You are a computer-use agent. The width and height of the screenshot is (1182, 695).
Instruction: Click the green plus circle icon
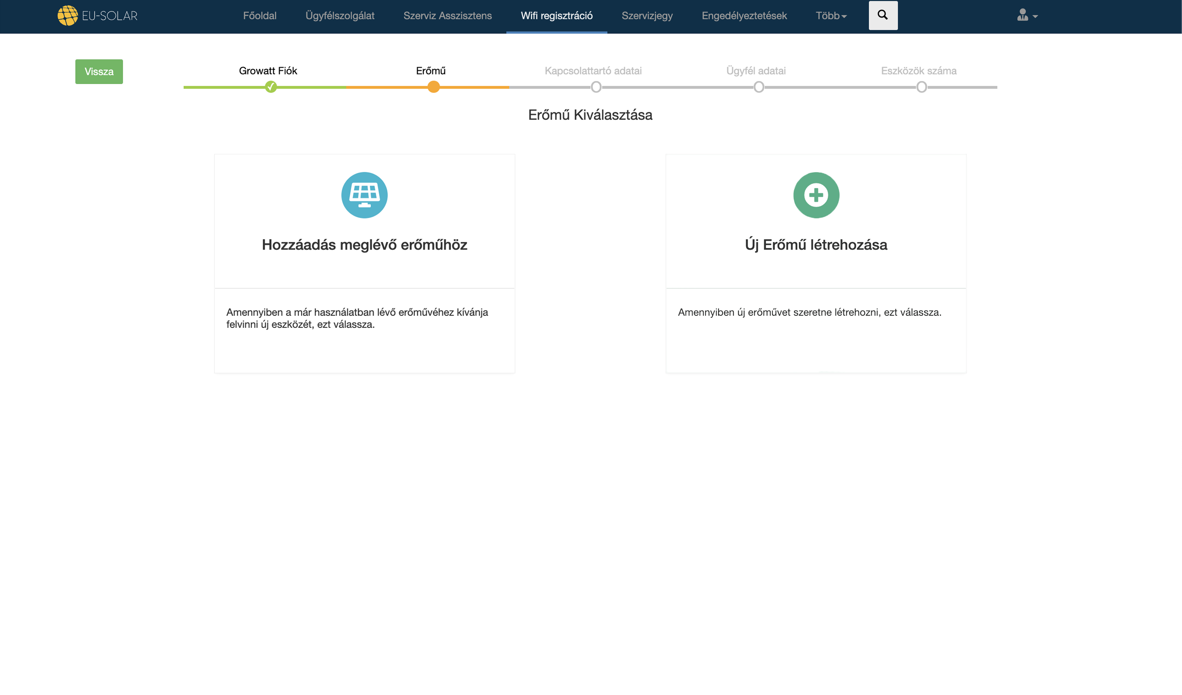(x=816, y=195)
